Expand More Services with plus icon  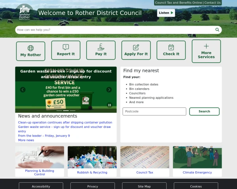[206, 51]
